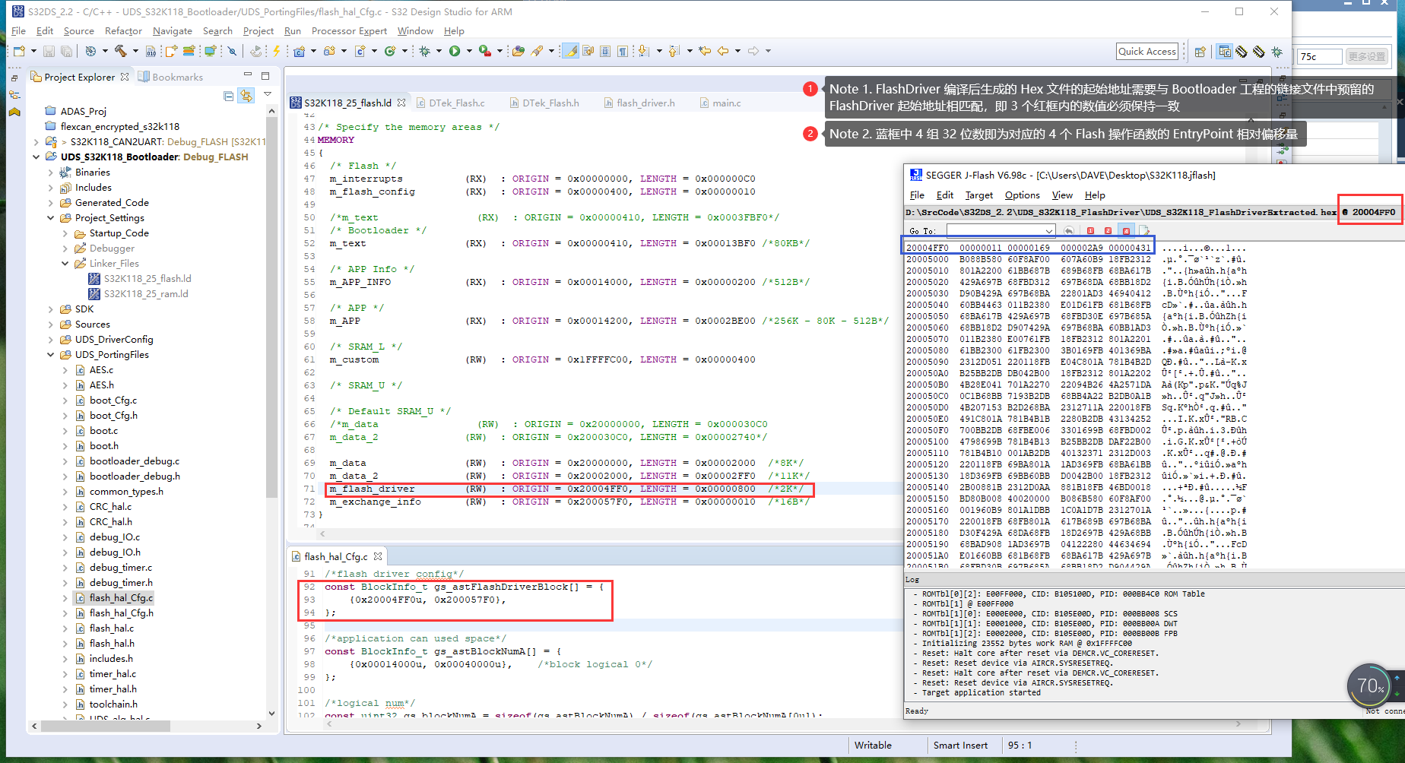The width and height of the screenshot is (1405, 763).
Task: Click Project Explorer horizontal scrollbar right arrow
Action: (x=259, y=727)
